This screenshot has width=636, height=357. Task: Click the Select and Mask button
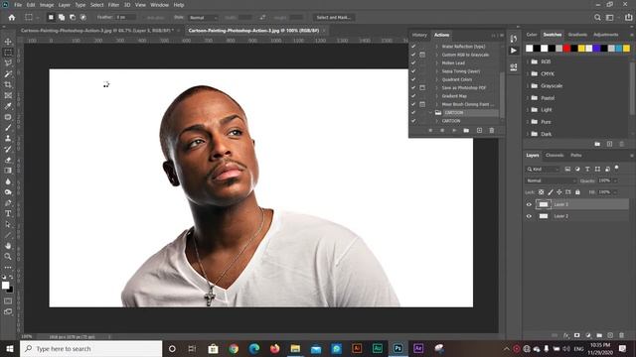point(334,18)
